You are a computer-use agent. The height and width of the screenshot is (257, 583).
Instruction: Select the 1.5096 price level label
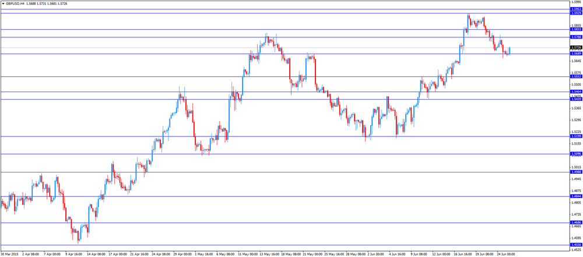[x=576, y=154]
